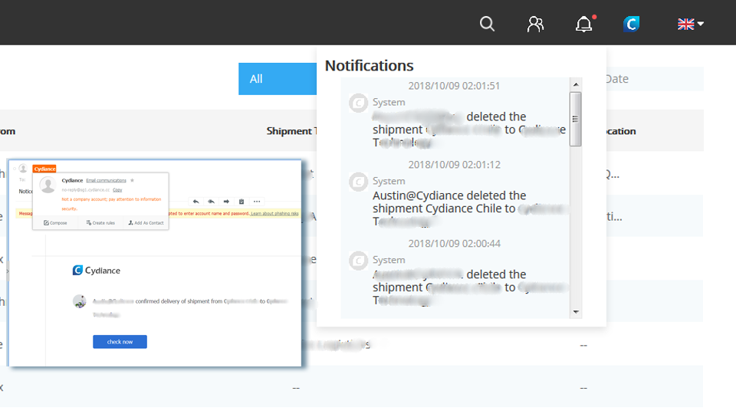Click the orange Cydiance sender tag
The height and width of the screenshot is (414, 736).
44,169
